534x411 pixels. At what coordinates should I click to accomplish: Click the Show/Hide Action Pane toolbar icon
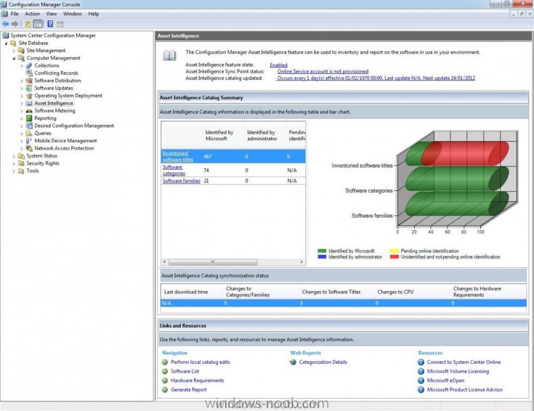pos(60,24)
